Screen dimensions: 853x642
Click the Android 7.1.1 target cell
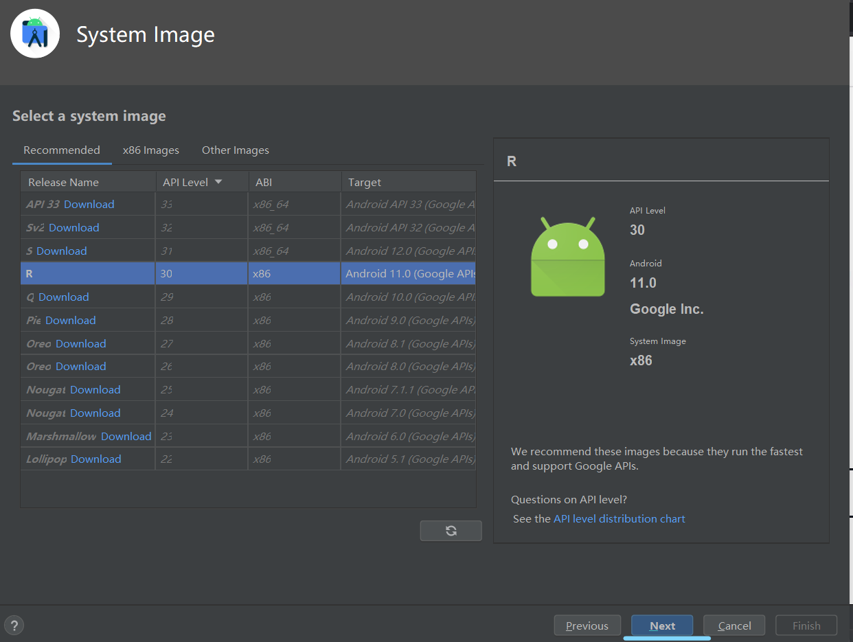pos(409,389)
